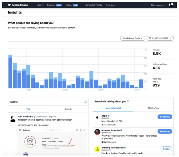Click info icon beside 'See who is talking about you'
The image size is (179, 157).
128,101
